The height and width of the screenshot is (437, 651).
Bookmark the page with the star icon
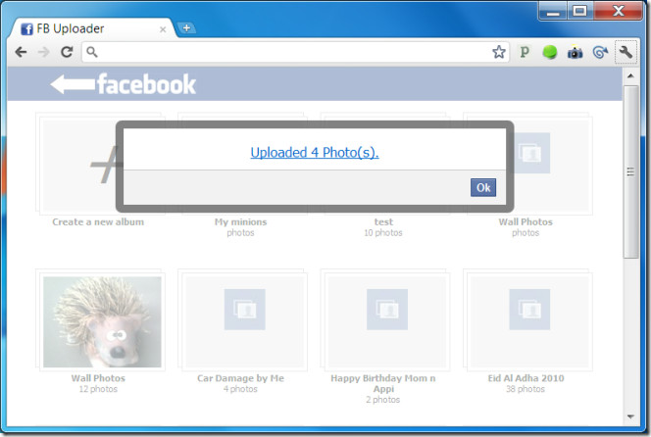(499, 52)
